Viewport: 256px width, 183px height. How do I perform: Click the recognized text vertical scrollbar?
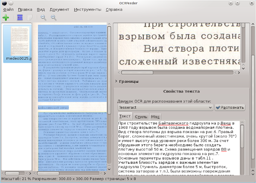(x=242, y=137)
